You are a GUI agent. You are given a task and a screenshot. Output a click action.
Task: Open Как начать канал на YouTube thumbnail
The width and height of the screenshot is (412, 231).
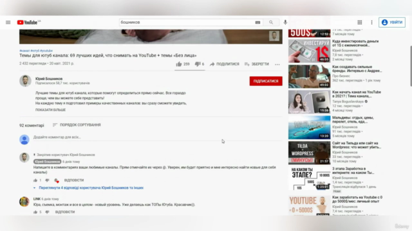(x=309, y=102)
